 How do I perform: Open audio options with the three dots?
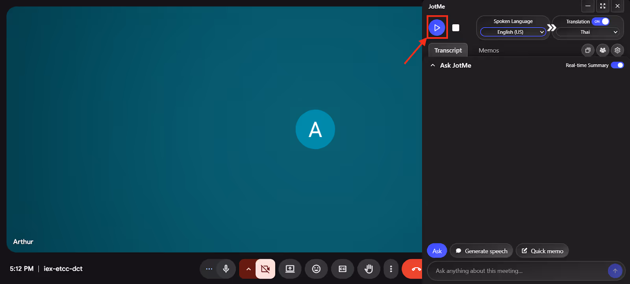[x=209, y=269]
